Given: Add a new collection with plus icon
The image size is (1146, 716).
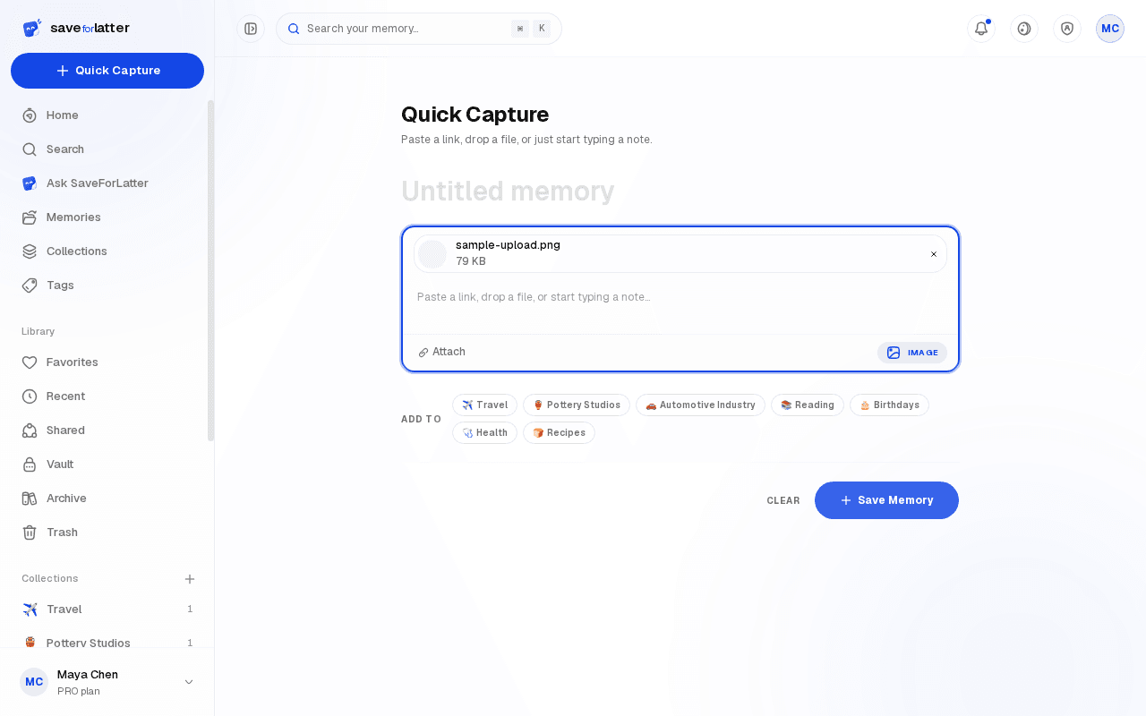Looking at the screenshot, I should click(190, 579).
